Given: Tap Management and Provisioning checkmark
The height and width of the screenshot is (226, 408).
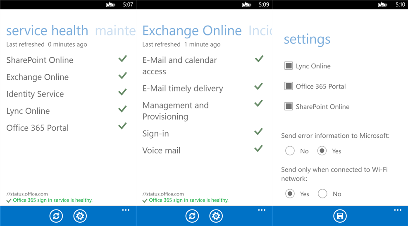Looking at the screenshot, I should [x=258, y=104].
